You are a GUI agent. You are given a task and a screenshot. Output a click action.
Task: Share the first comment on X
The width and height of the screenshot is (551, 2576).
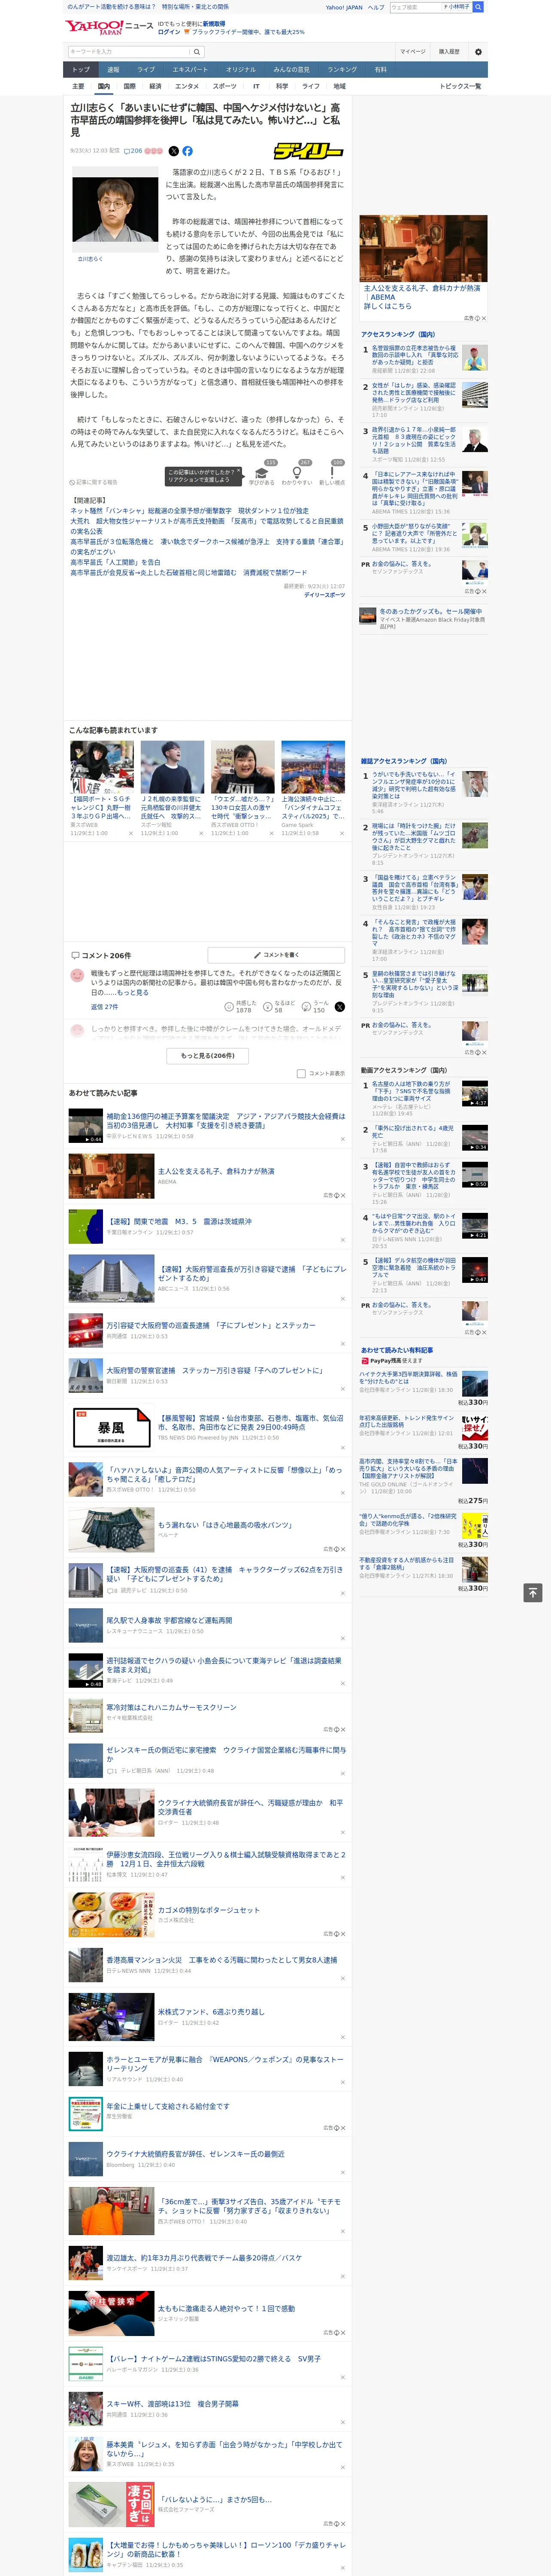[x=340, y=1007]
